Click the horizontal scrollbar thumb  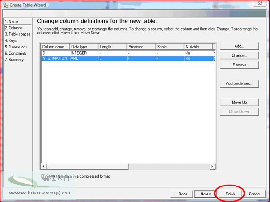[x=87, y=166]
